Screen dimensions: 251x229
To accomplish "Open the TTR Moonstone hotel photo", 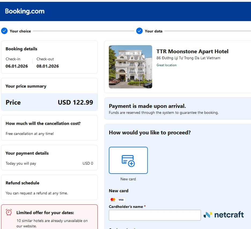I will coord(130,67).
